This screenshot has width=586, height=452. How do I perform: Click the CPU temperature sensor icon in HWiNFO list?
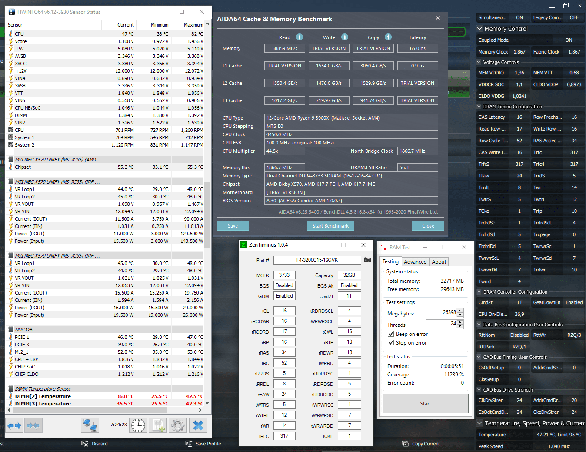[11, 33]
